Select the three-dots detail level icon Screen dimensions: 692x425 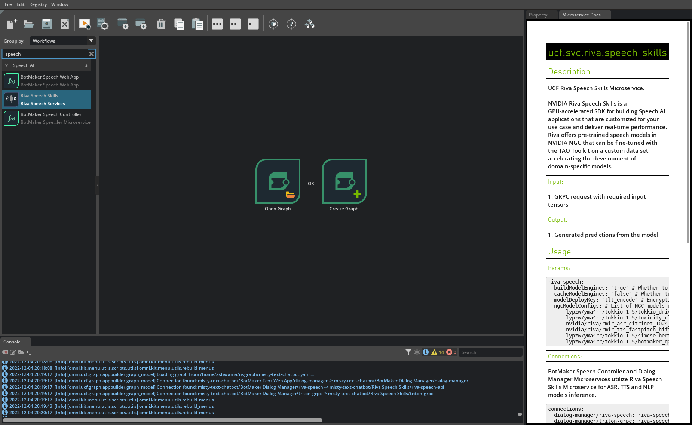click(x=217, y=24)
